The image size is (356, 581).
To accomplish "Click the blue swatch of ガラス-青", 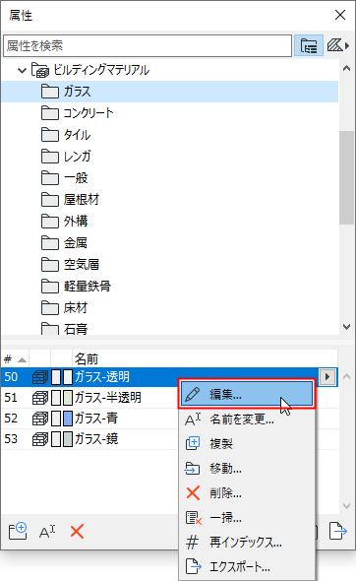I will pos(68,419).
